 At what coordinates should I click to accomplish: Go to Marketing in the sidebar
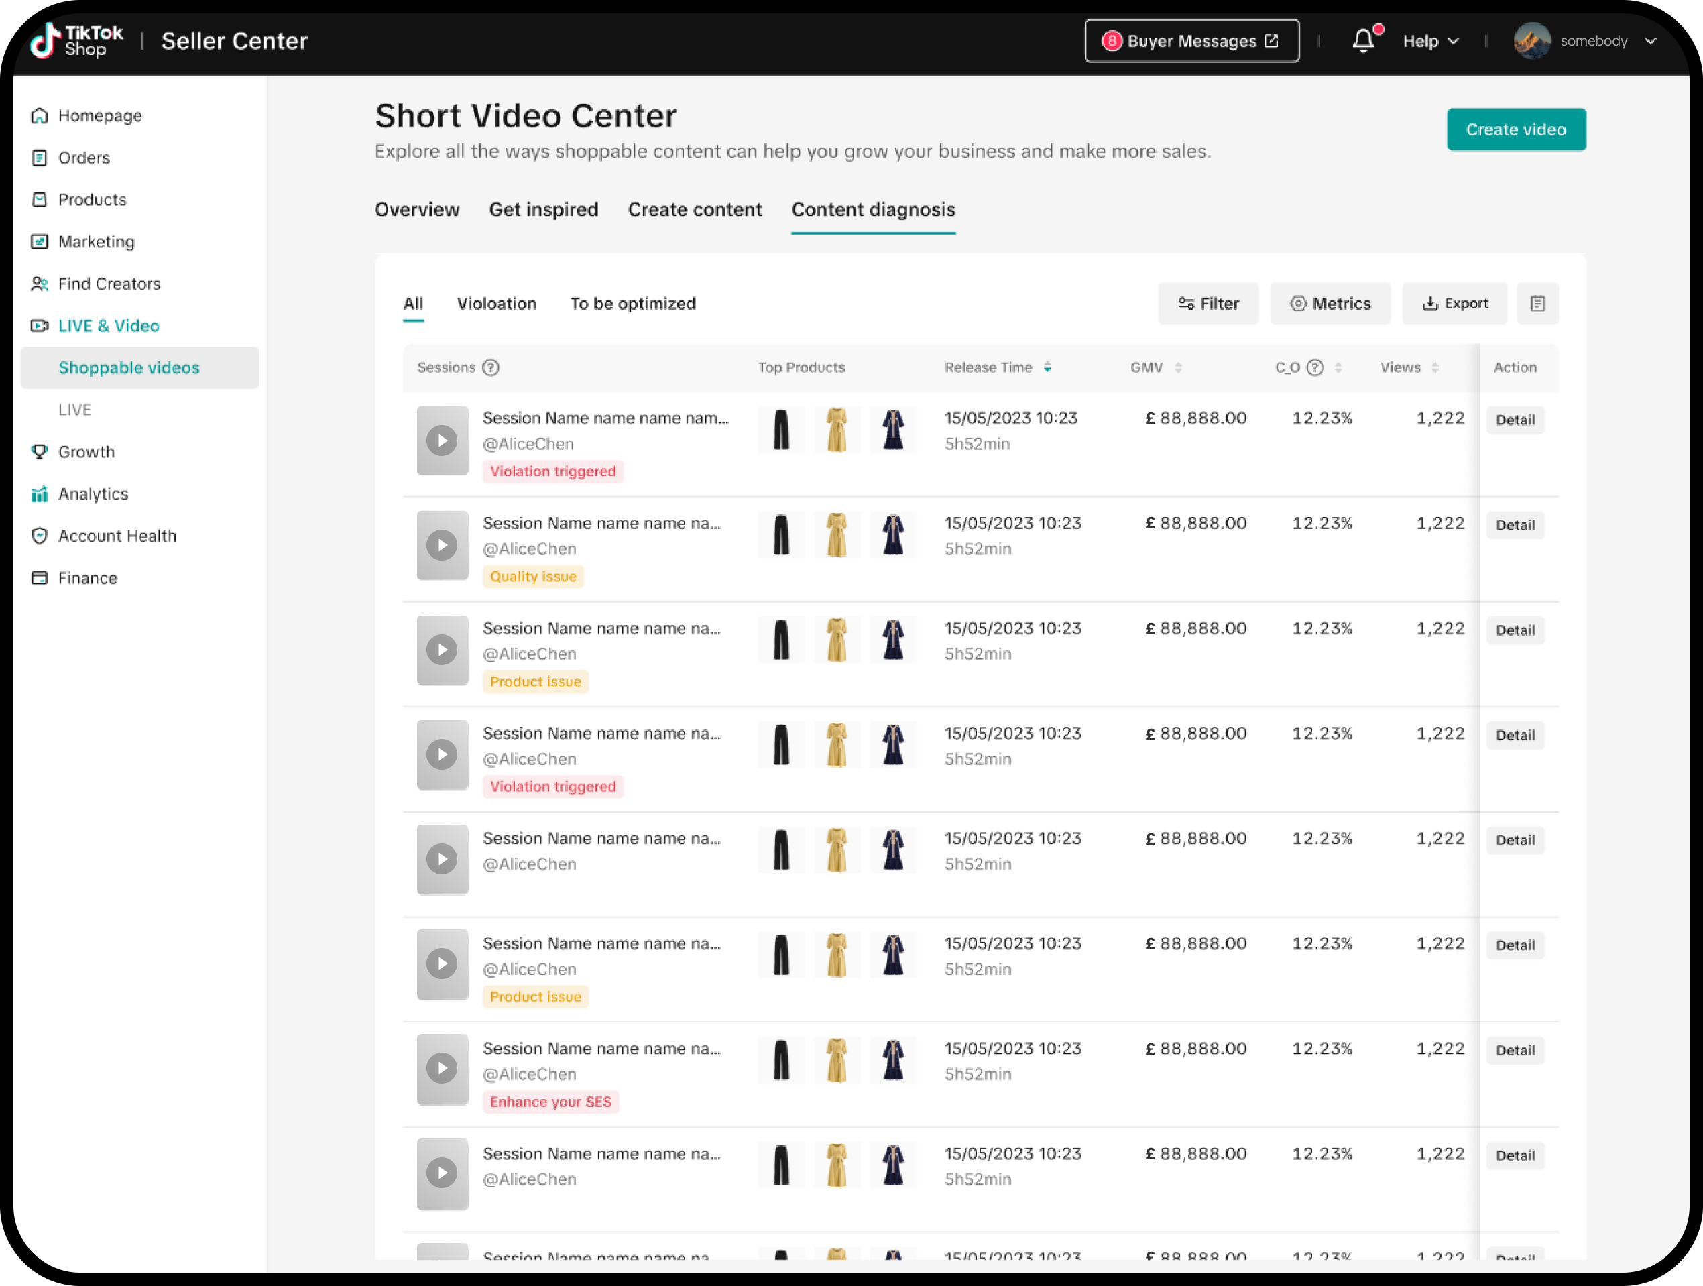tap(97, 242)
